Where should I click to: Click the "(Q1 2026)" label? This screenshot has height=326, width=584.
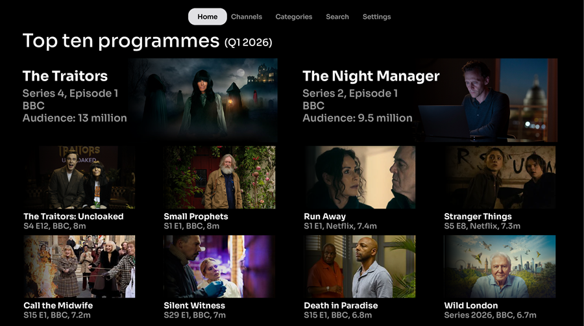pyautogui.click(x=249, y=43)
